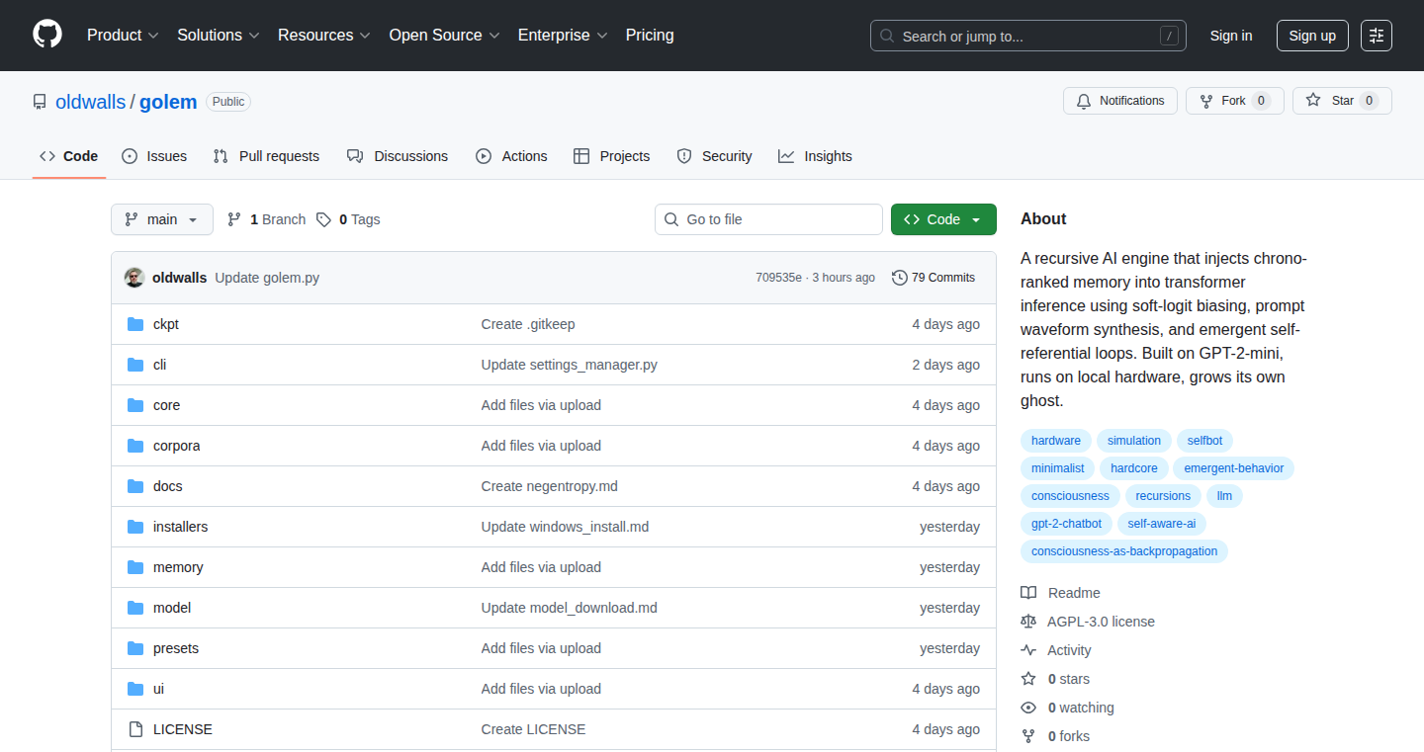Open the Pricing page
The width and height of the screenshot is (1424, 752).
(650, 35)
